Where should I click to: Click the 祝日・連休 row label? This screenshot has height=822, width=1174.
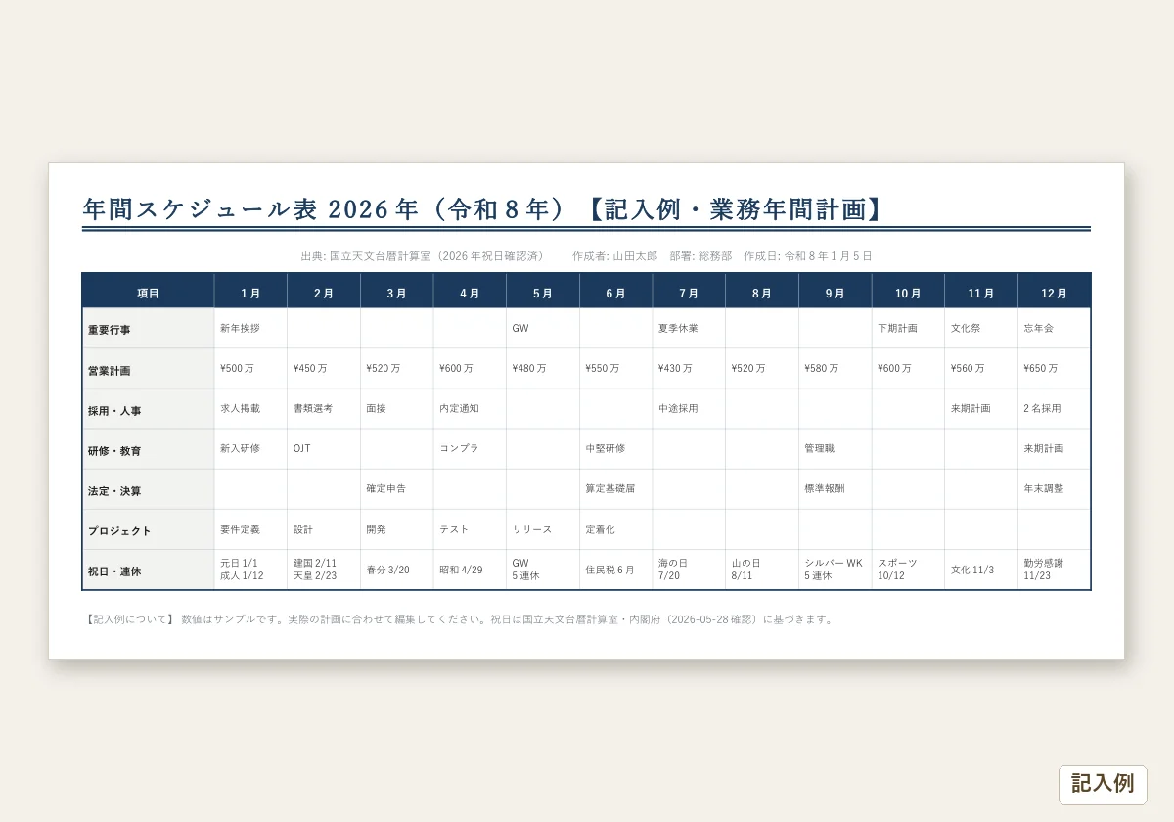tap(149, 571)
